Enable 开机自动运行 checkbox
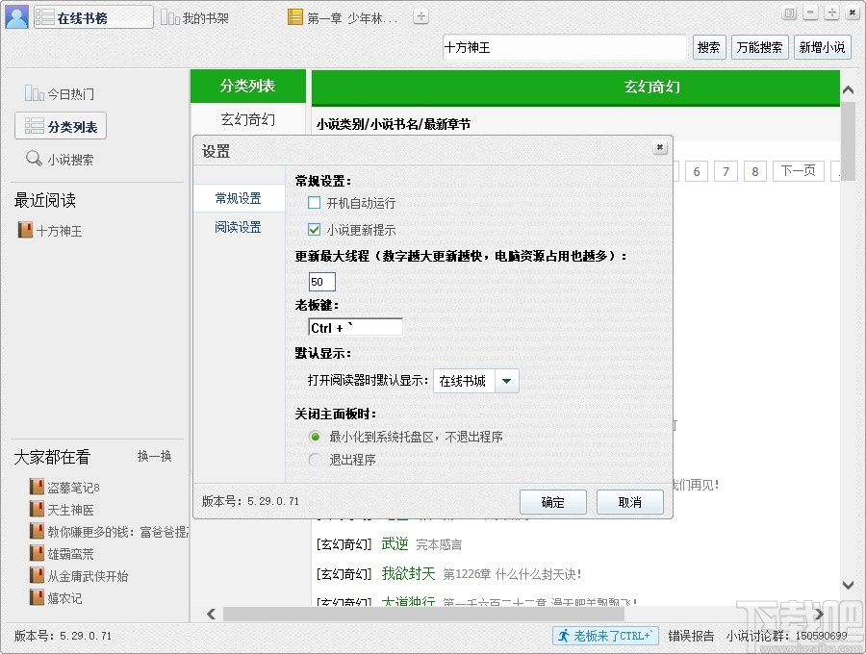Screen dimensions: 866x654 313,203
